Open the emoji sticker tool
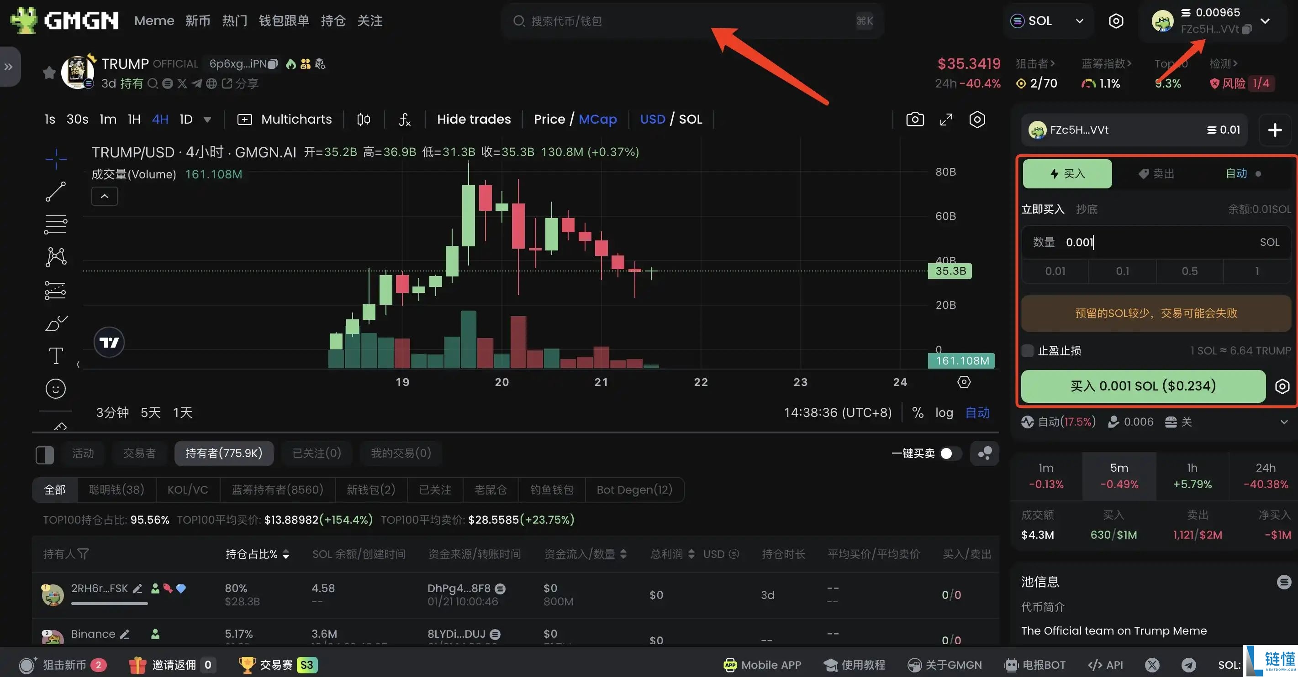Viewport: 1298px width, 677px height. [55, 389]
